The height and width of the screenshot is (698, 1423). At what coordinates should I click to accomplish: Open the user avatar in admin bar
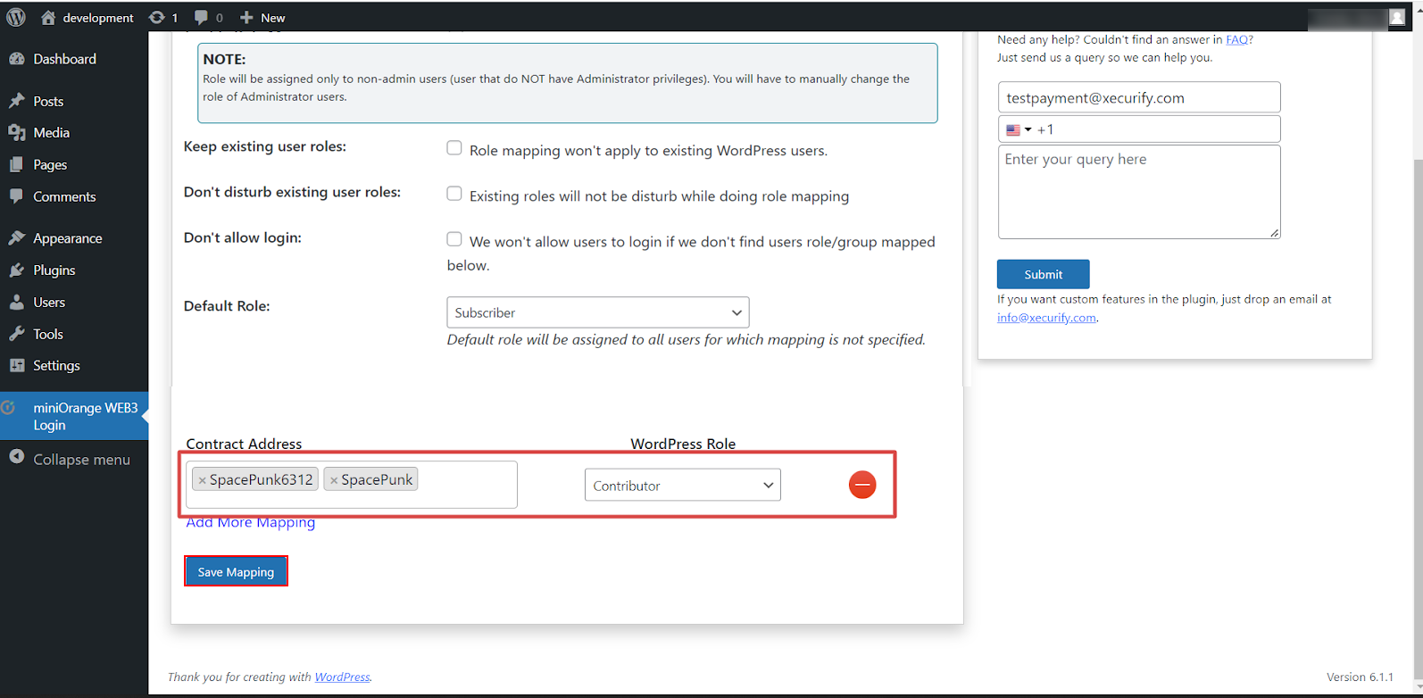coord(1397,17)
